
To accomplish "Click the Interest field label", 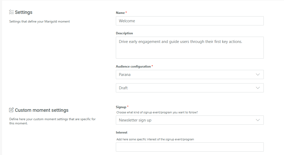I will (x=121, y=132).
